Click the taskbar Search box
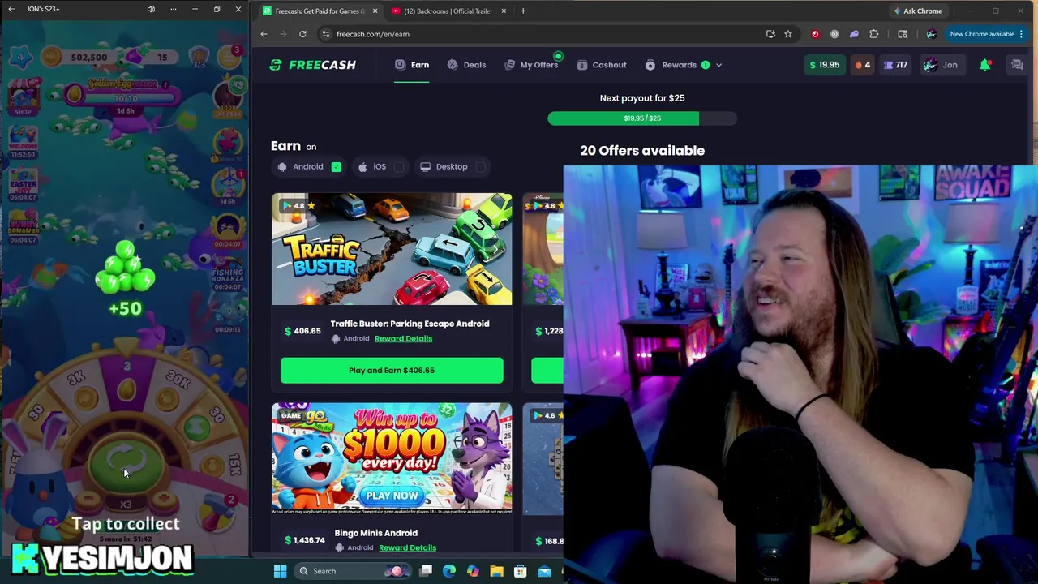This screenshot has width=1038, height=584. click(352, 571)
